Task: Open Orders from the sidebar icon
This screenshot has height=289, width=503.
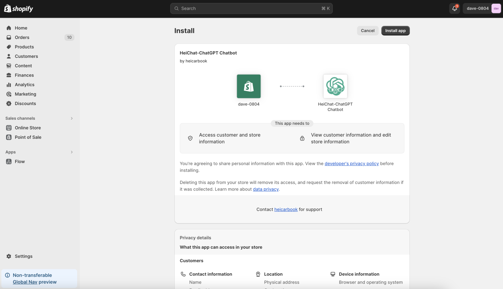Action: click(x=9, y=37)
